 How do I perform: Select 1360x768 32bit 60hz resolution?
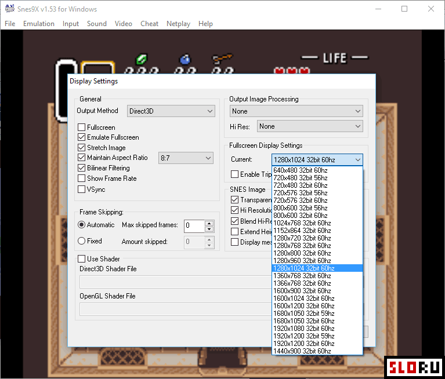(x=317, y=276)
